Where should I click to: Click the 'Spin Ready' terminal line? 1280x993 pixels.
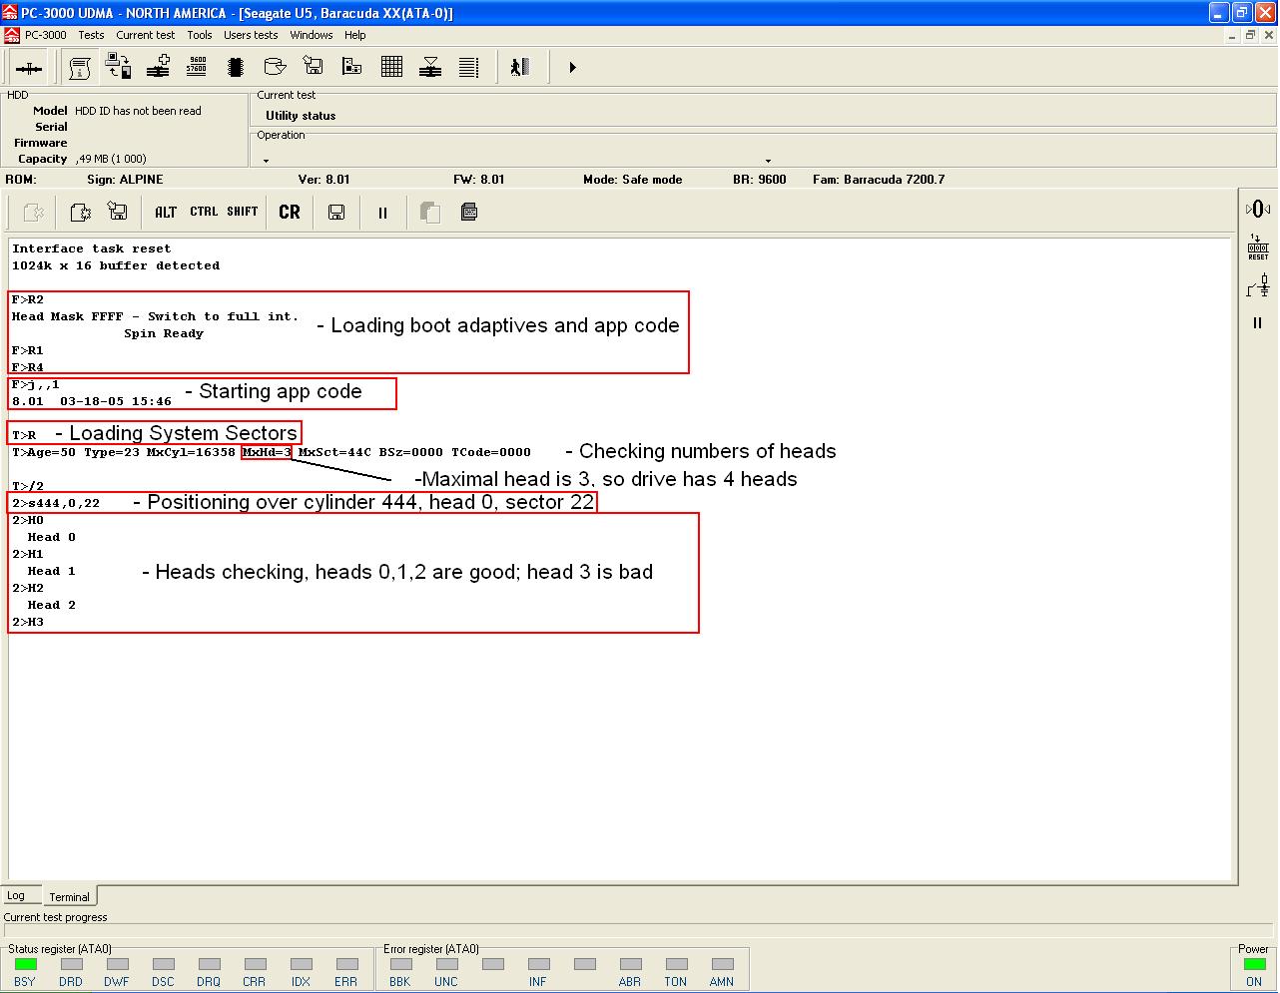164,333
